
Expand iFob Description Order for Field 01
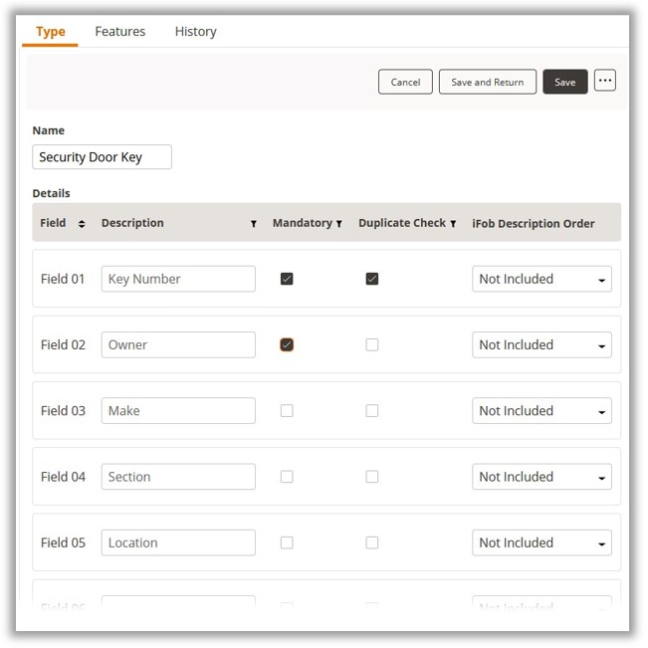[x=541, y=280]
